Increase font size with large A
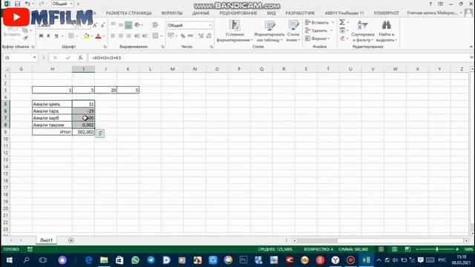Viewport: 475px width, 267px height. tap(95, 25)
